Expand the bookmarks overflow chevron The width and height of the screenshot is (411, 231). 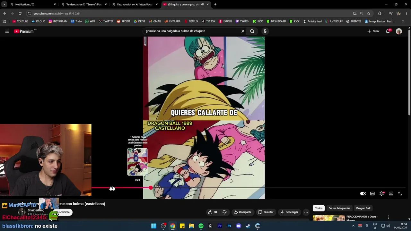point(403,21)
